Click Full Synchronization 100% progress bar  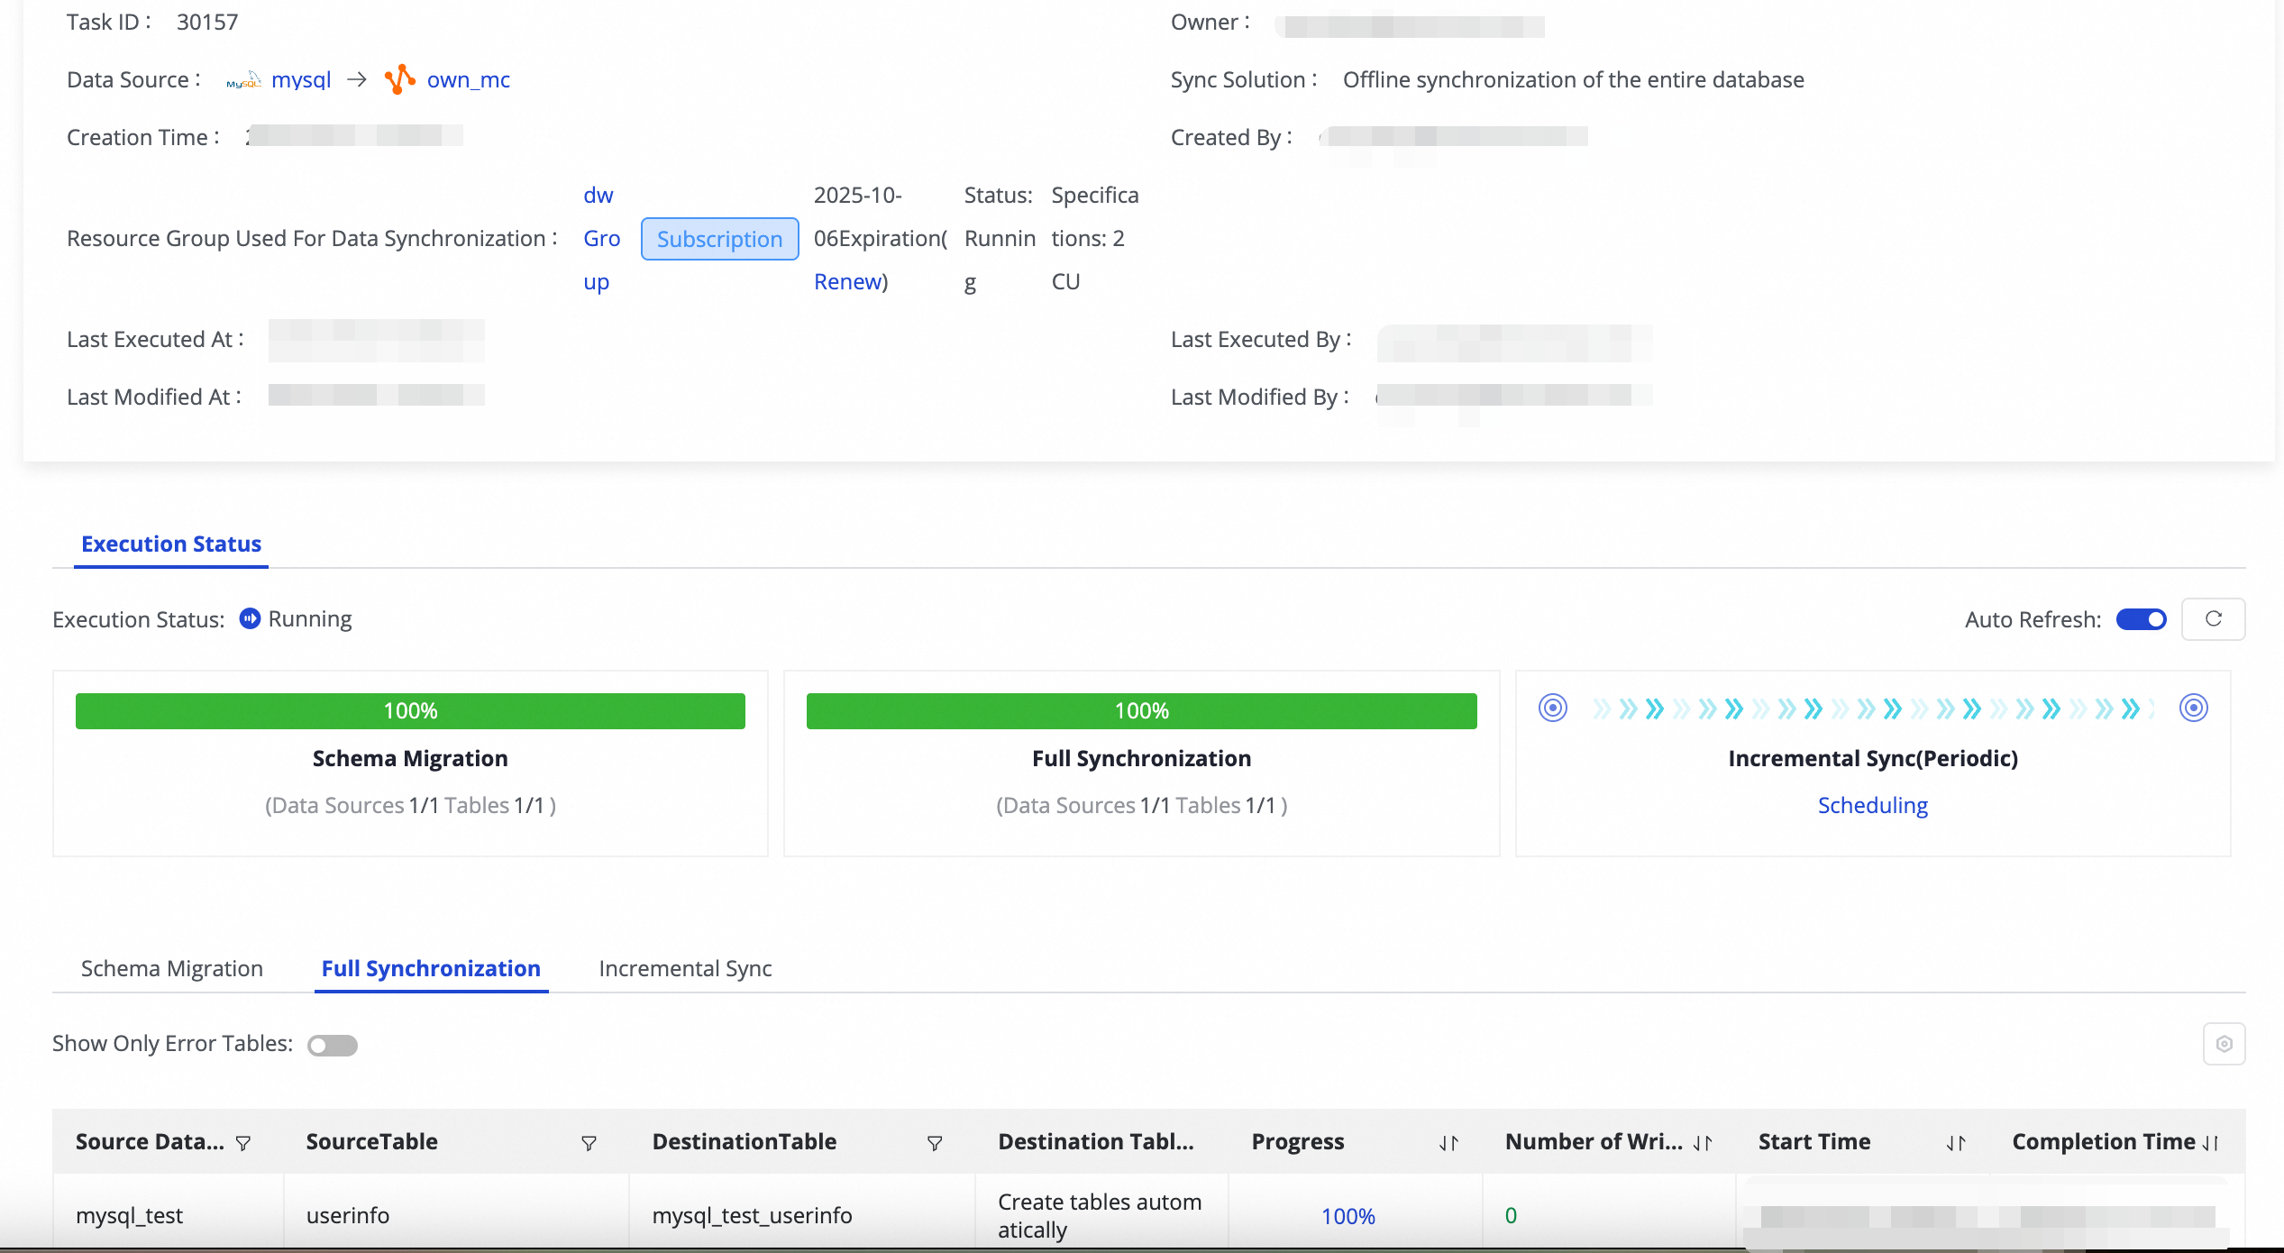[x=1141, y=710]
